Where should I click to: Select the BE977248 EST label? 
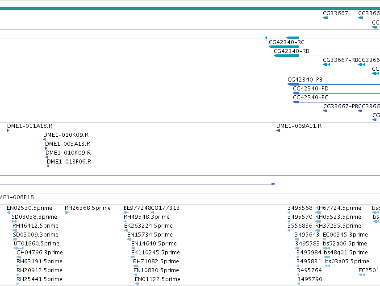pyautogui.click(x=137, y=208)
